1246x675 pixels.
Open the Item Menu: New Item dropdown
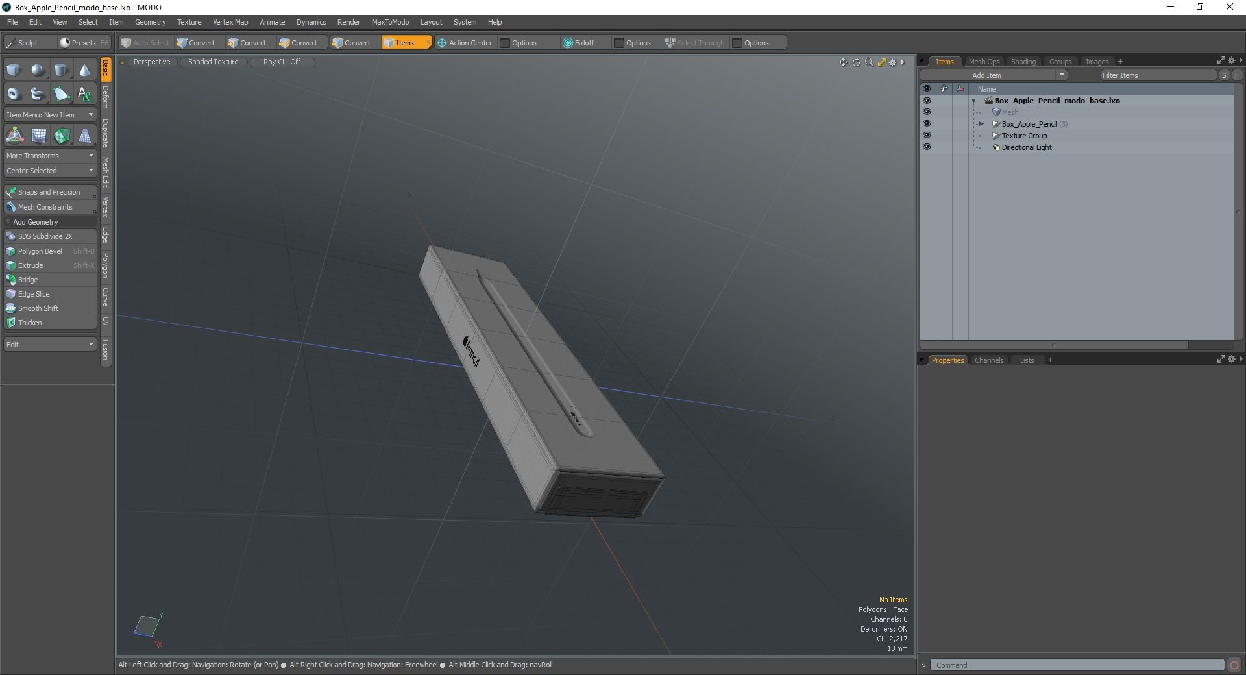pyautogui.click(x=50, y=115)
